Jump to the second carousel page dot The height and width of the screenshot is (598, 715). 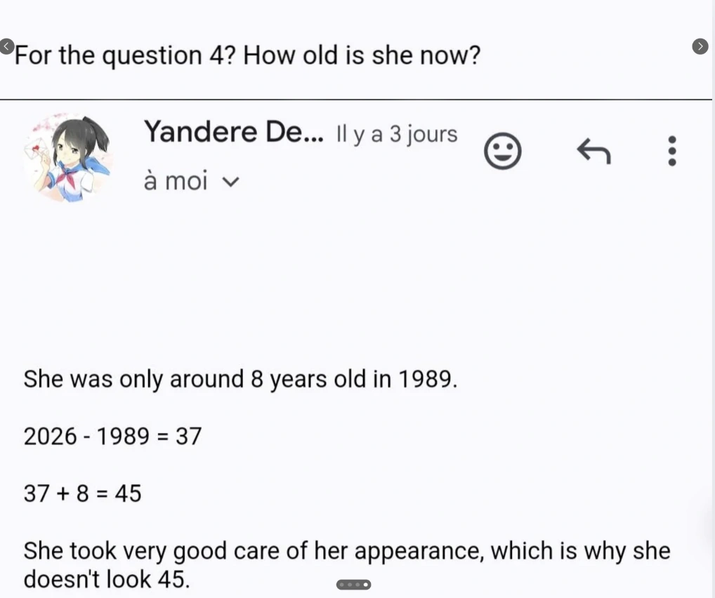350,585
